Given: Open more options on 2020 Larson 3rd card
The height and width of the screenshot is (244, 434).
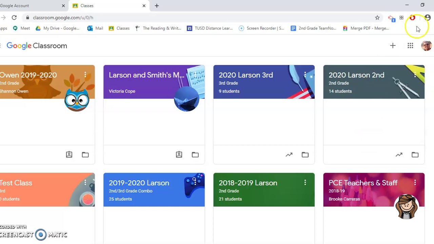Looking at the screenshot, I should click(305, 75).
